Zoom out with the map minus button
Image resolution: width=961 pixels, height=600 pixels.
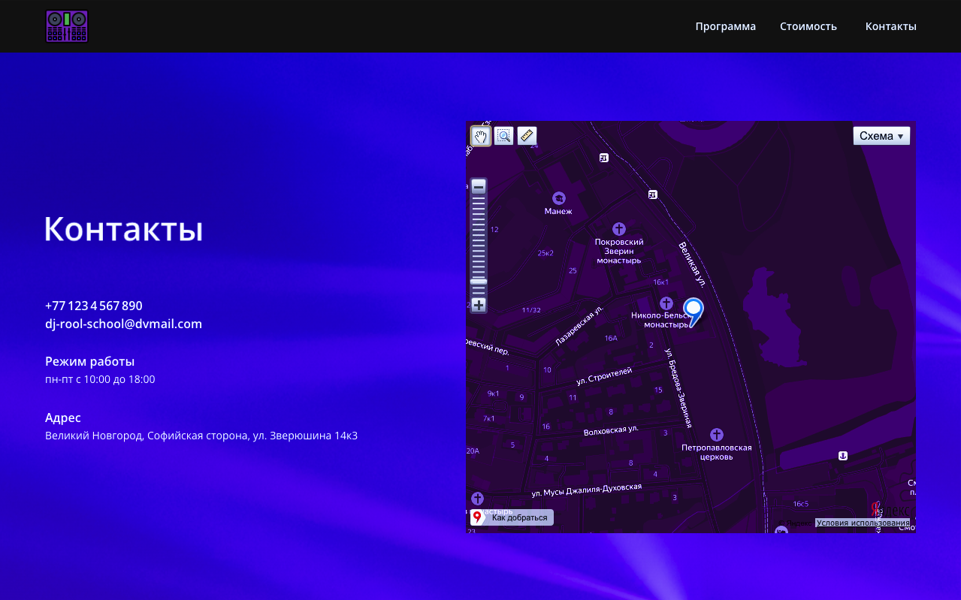tap(479, 186)
